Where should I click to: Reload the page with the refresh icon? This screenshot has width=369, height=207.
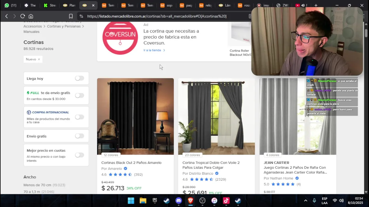(22, 16)
